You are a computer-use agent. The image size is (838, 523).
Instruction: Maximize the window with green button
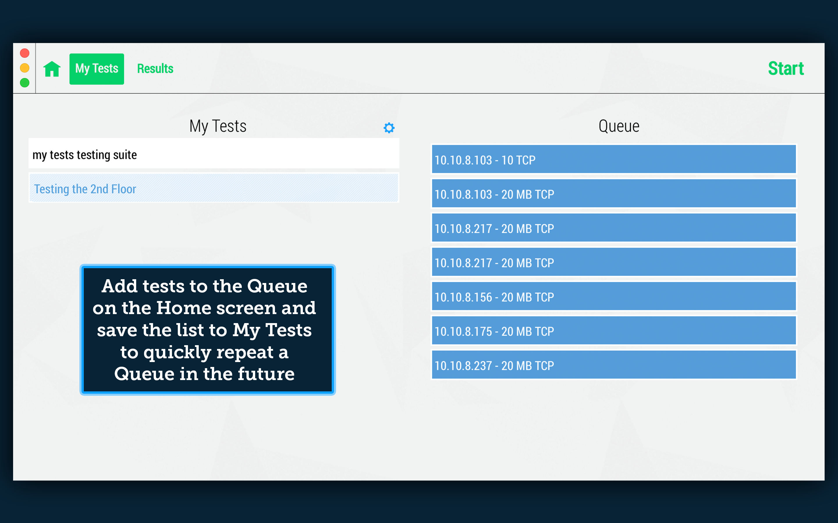point(24,83)
